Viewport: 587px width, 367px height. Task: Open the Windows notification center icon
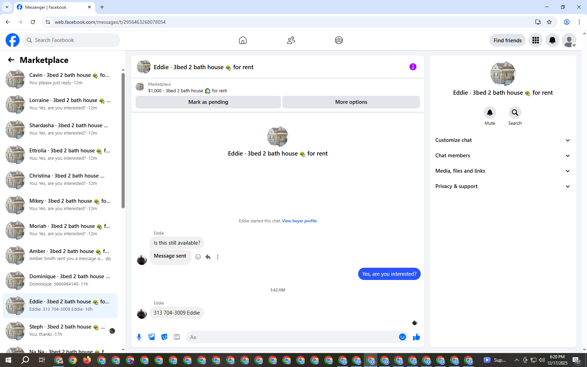pos(577,360)
